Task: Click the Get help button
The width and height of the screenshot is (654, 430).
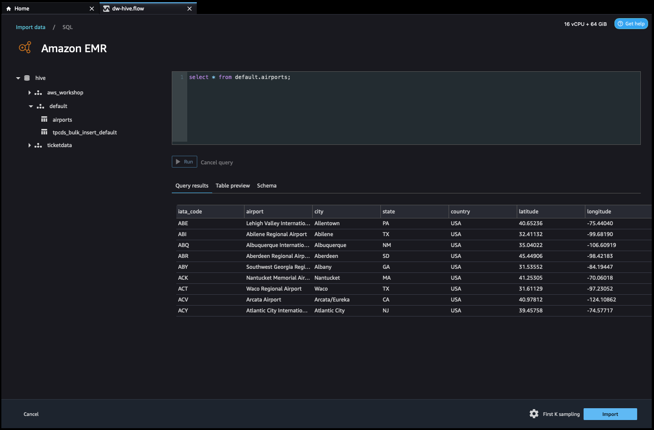Action: coord(631,24)
